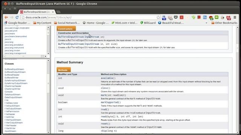The height and width of the screenshot is (135, 241).
Task: Open the read() method link
Action: click(105, 109)
